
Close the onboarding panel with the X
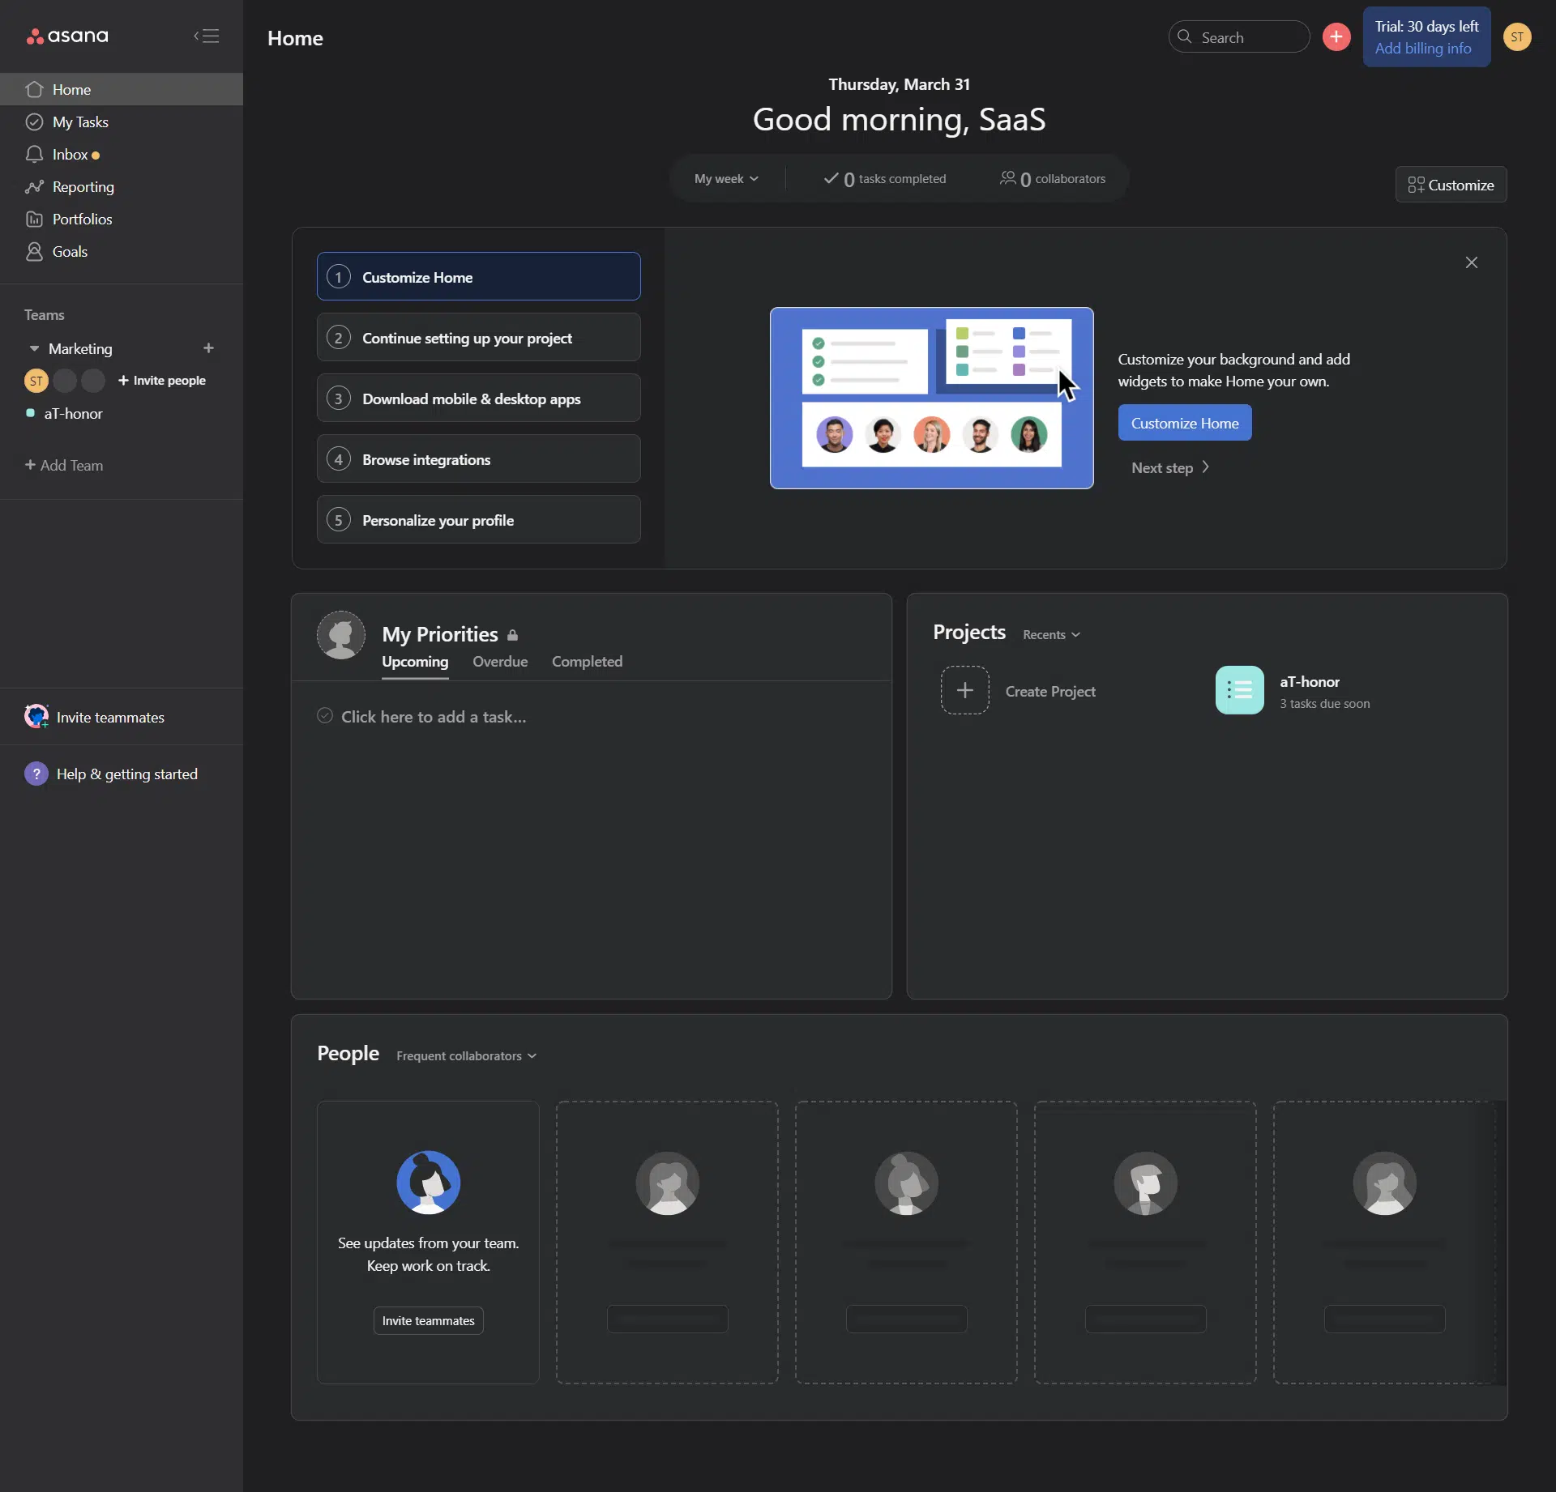pos(1472,262)
